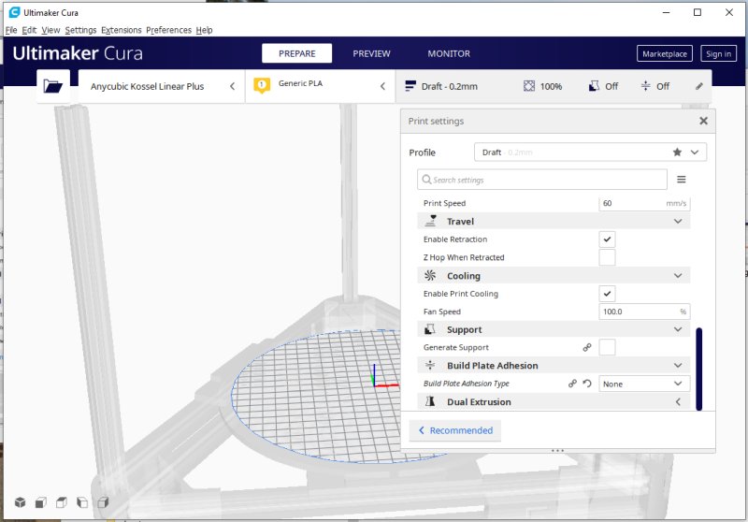Image resolution: width=748 pixels, height=522 pixels.
Task: Open the Settings menu
Action: click(80, 30)
